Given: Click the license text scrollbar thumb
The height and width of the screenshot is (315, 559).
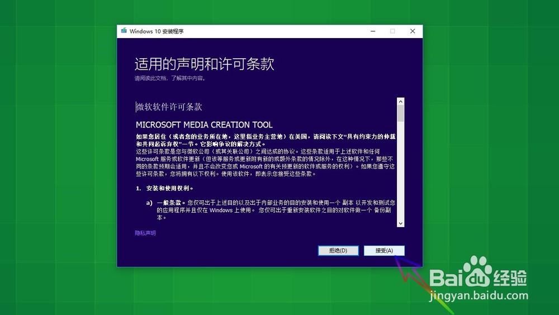Looking at the screenshot, I should pos(400,114).
